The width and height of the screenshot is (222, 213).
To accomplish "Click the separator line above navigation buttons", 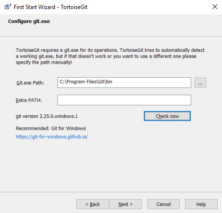I will tap(111, 192).
